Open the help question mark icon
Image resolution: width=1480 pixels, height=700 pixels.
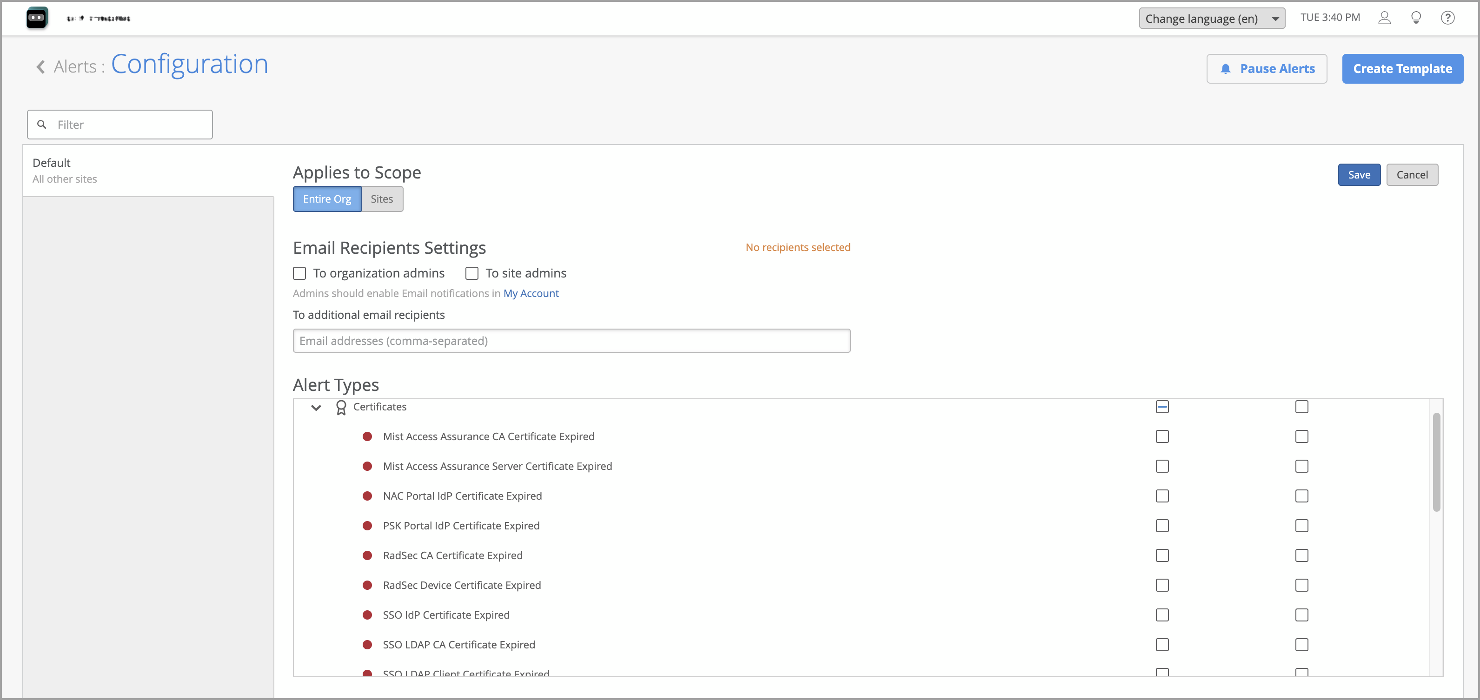(x=1447, y=18)
